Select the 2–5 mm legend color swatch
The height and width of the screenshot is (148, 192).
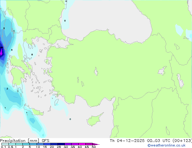point(26,144)
